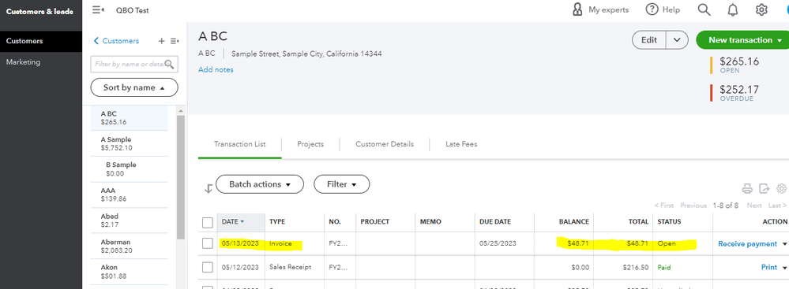
Task: Open the Batch actions dropdown
Action: [x=260, y=184]
